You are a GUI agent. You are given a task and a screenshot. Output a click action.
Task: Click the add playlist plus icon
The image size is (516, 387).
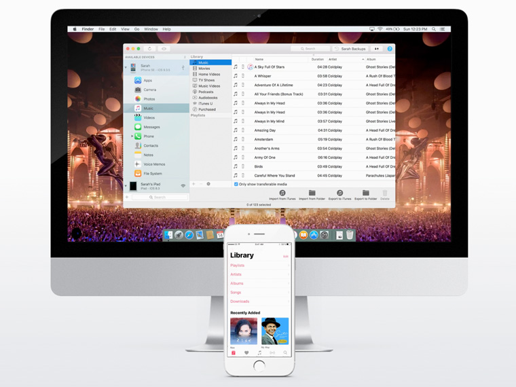(x=193, y=184)
